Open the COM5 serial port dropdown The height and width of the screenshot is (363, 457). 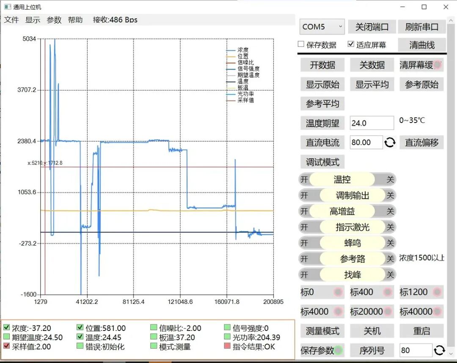[322, 27]
